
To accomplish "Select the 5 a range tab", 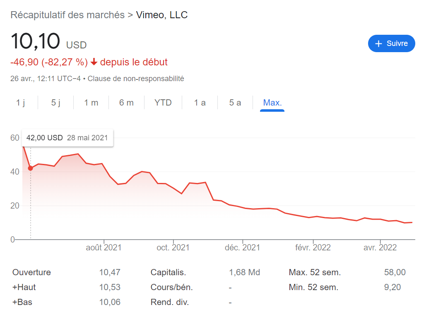I will [x=235, y=103].
